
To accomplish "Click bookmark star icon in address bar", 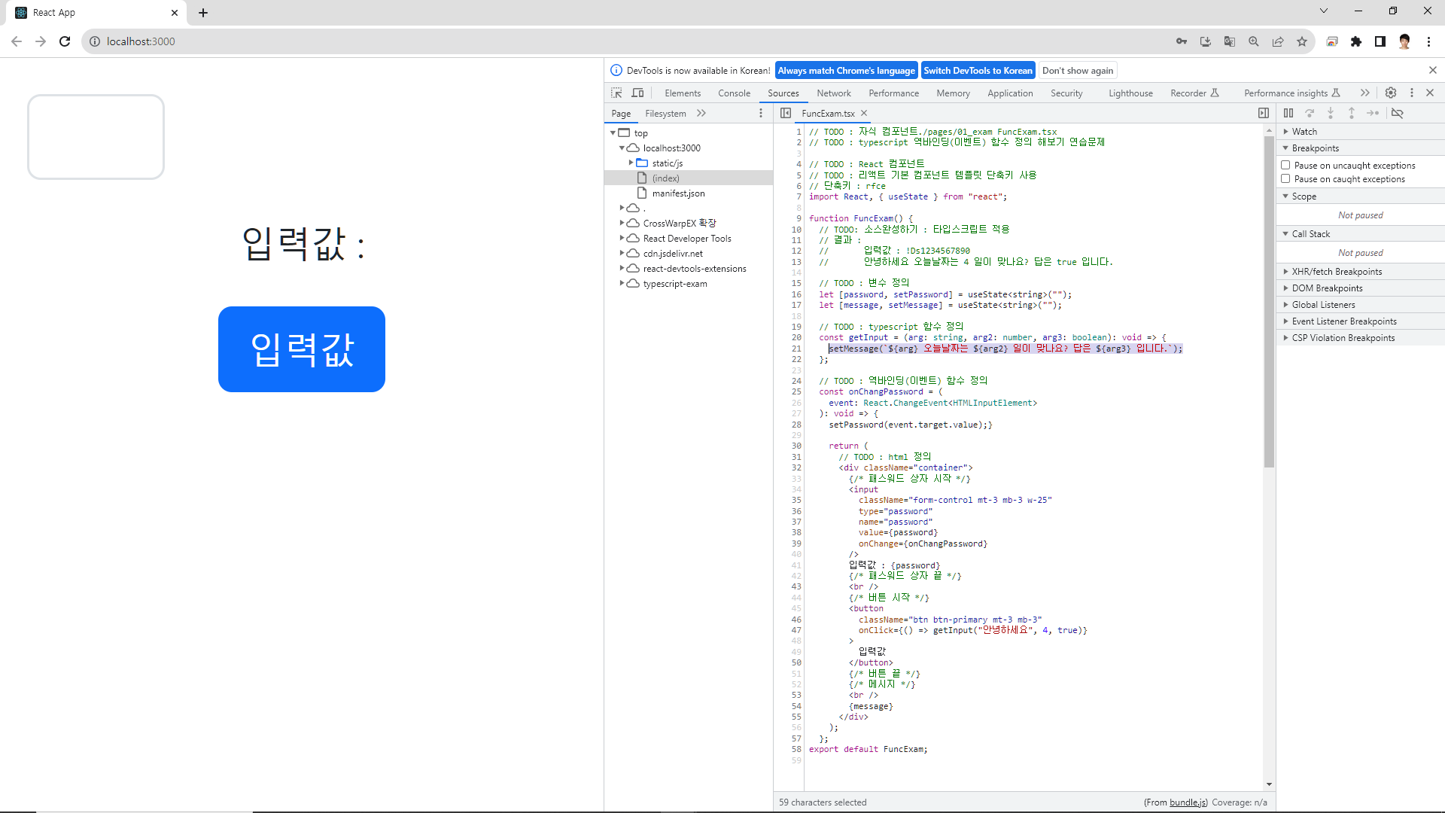I will coord(1302,41).
